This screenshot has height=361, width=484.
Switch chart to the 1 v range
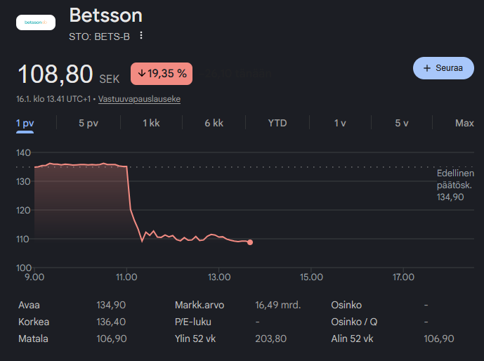[340, 123]
